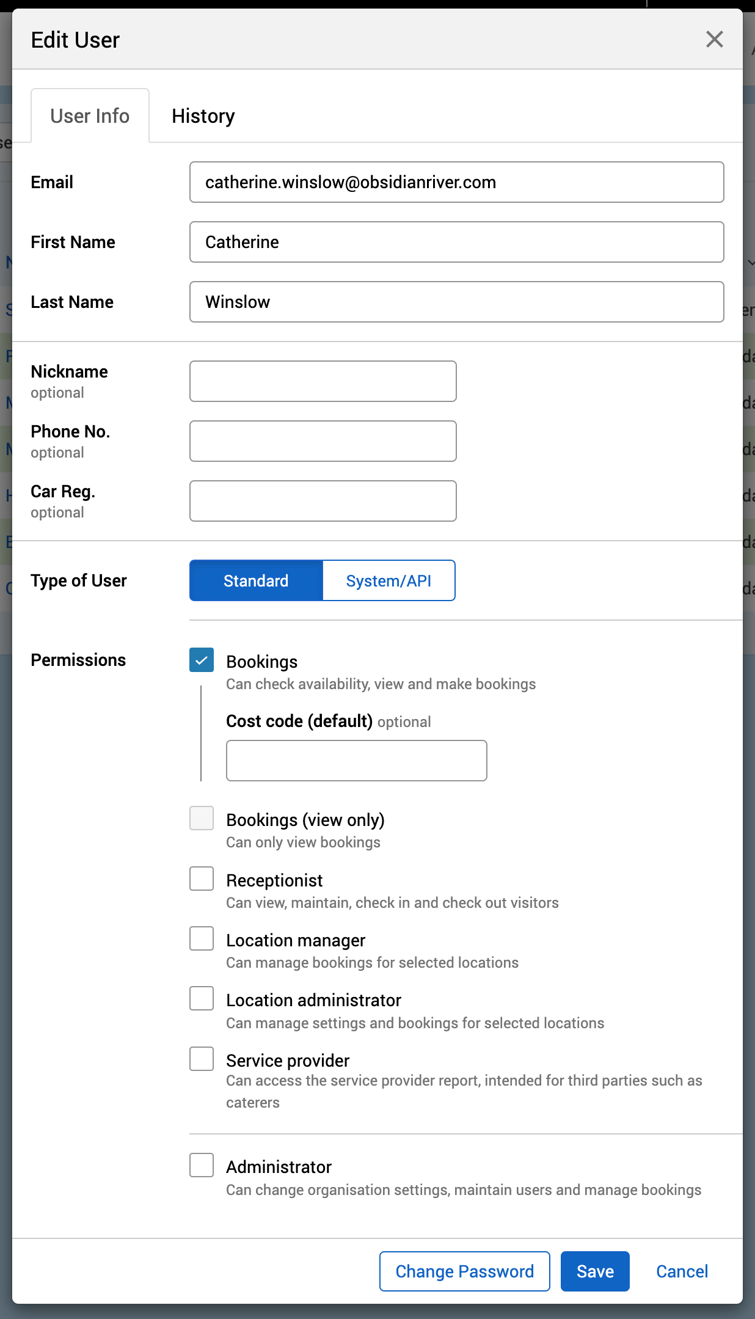Switch to the History tab

pyautogui.click(x=203, y=116)
